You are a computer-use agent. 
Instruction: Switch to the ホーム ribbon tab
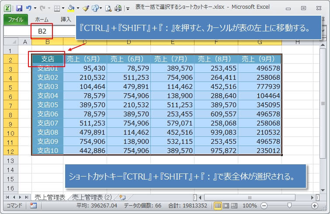(x=42, y=20)
